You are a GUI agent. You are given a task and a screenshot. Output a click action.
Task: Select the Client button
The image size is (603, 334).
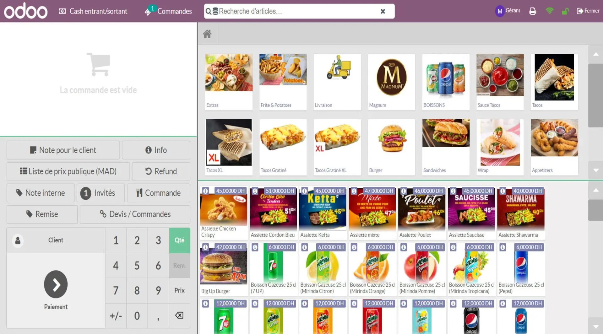[56, 240]
